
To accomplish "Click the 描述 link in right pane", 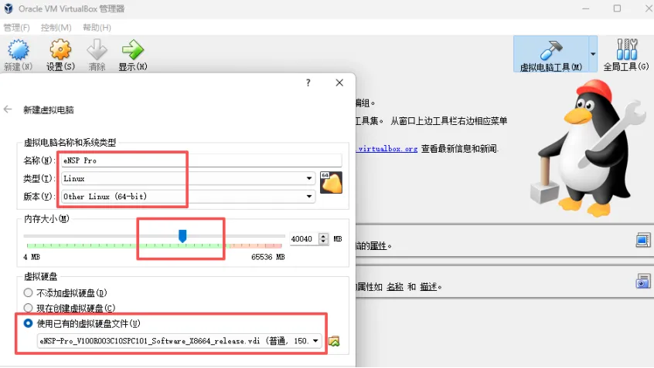I will (428, 287).
